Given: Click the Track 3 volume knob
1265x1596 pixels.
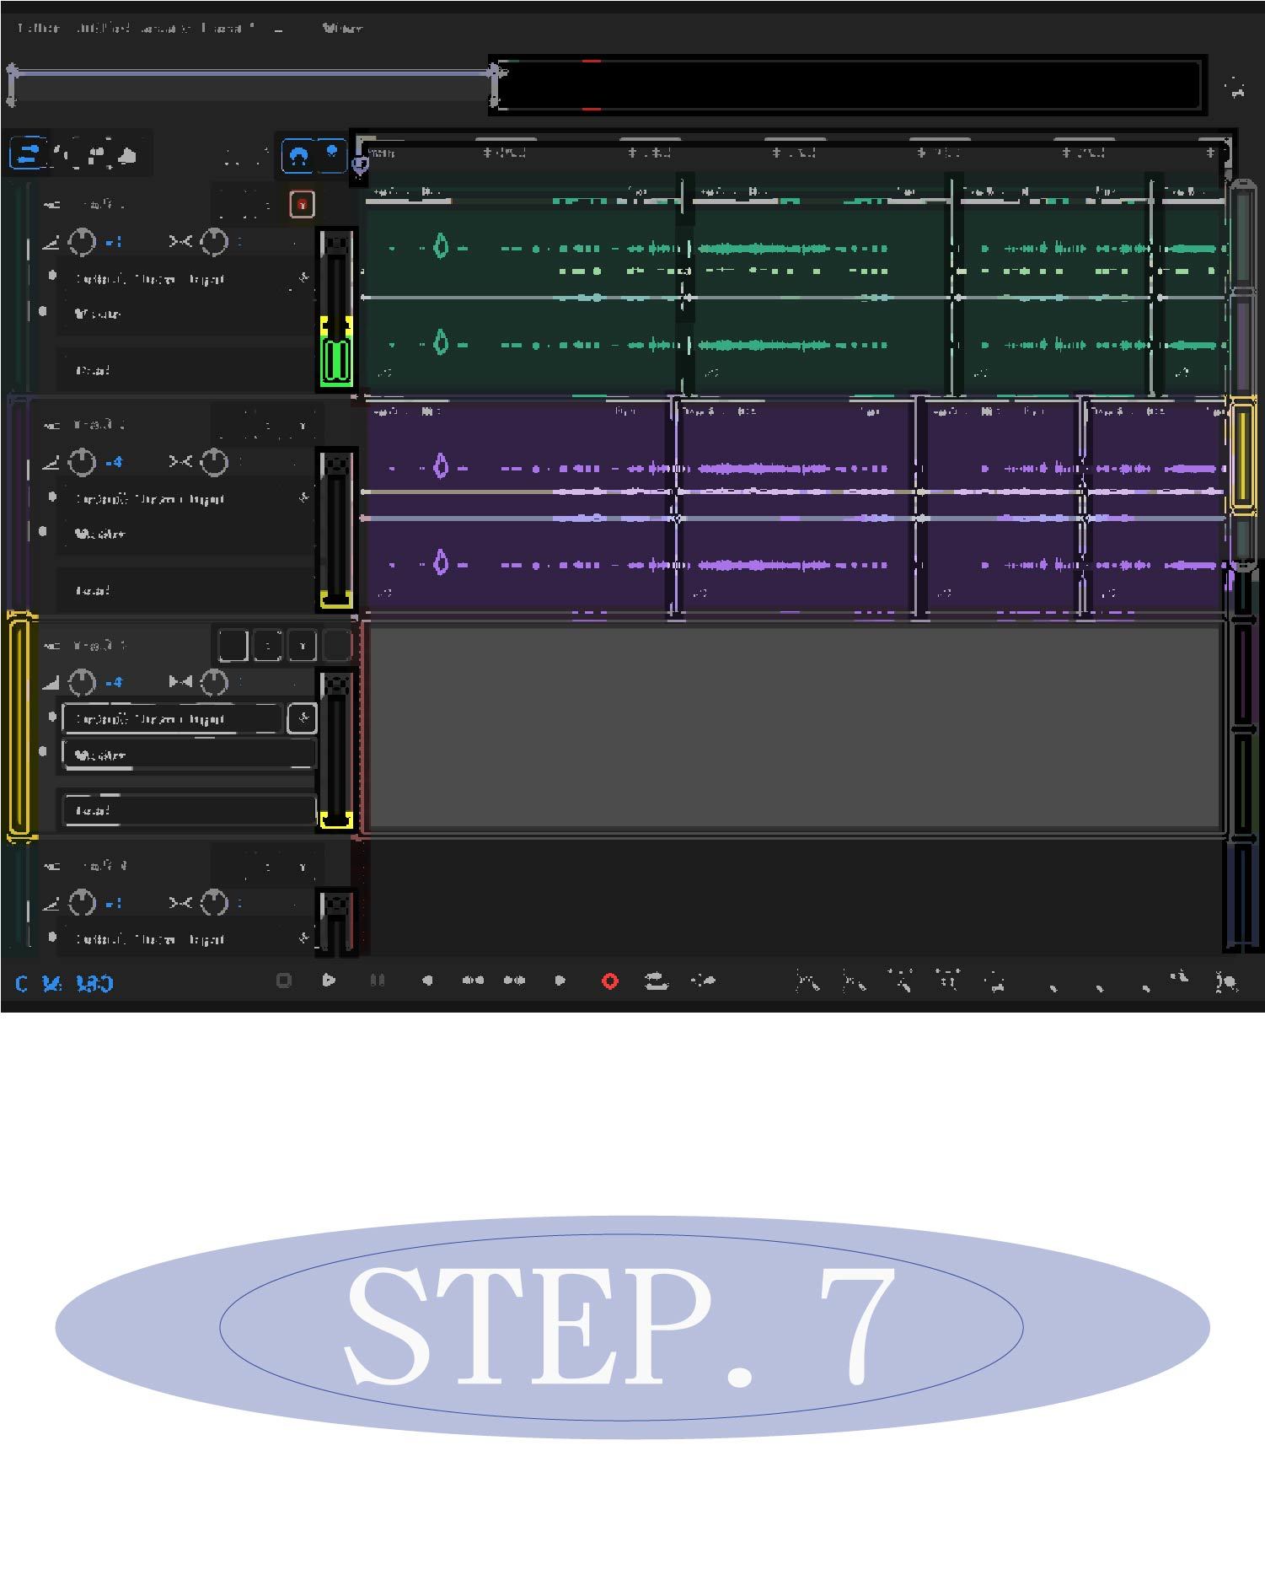Looking at the screenshot, I should [82, 683].
